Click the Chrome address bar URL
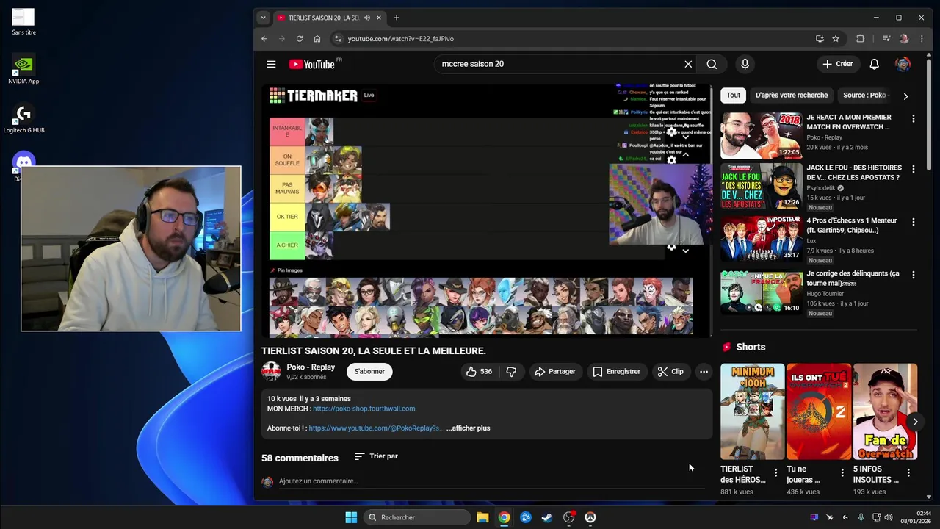Viewport: 940px width, 529px height. (401, 39)
